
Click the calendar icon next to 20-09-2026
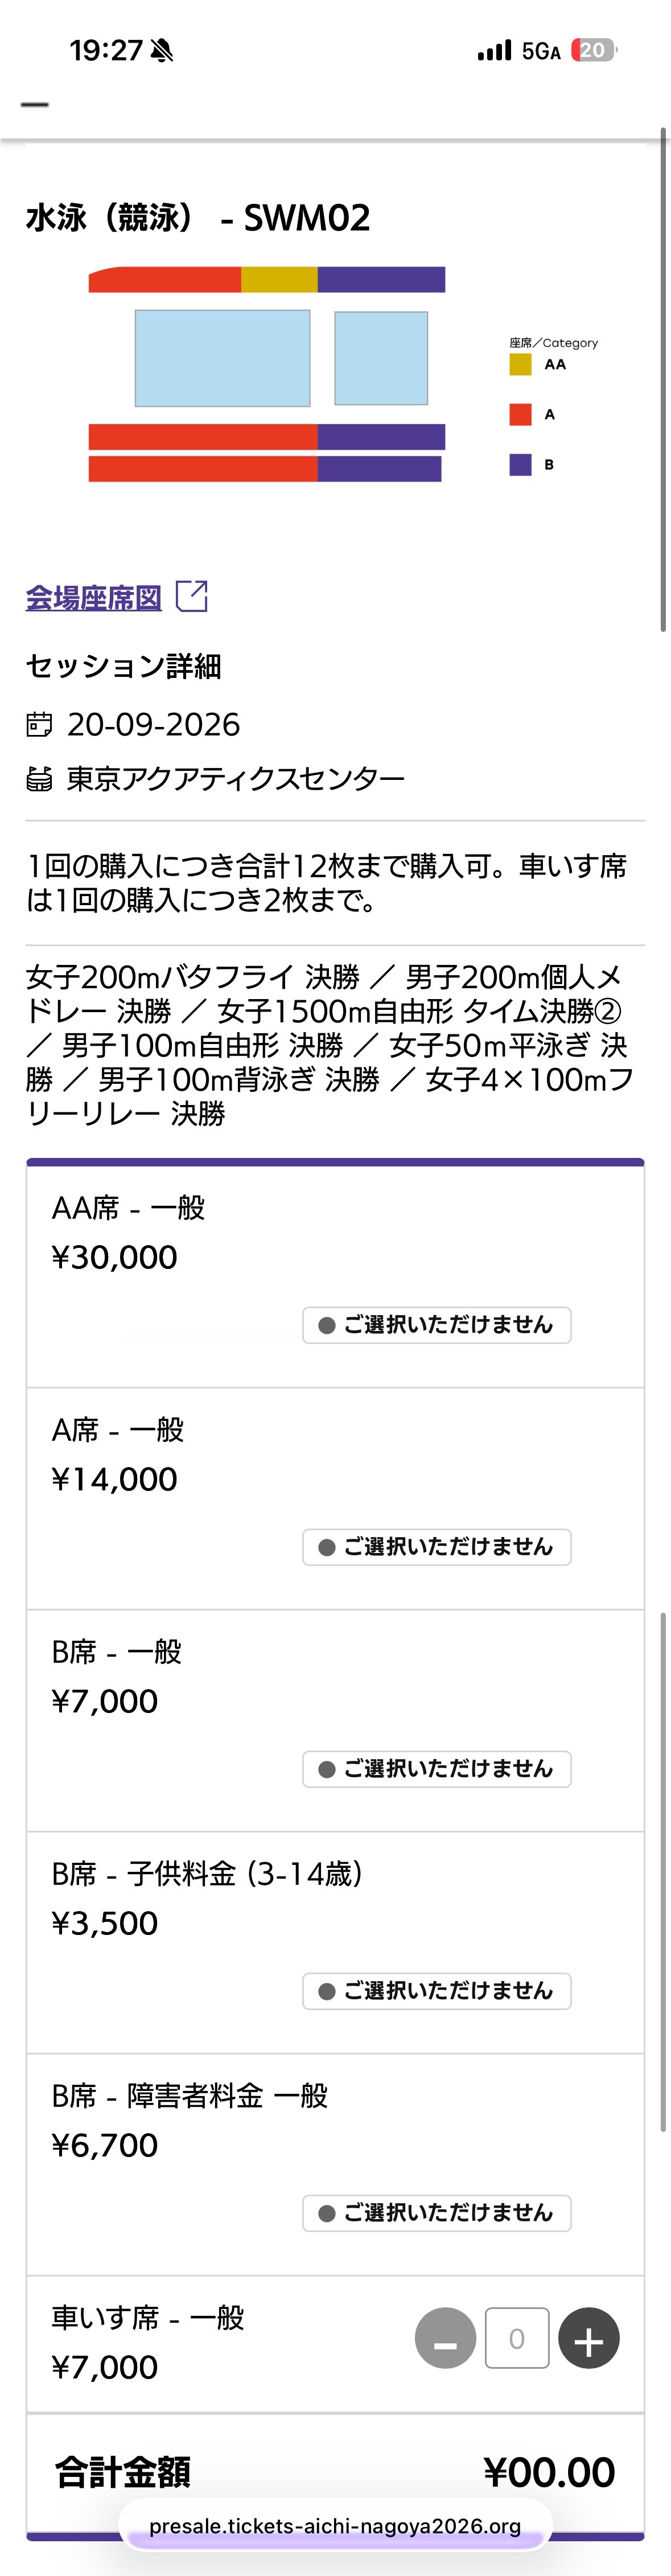pyautogui.click(x=39, y=725)
